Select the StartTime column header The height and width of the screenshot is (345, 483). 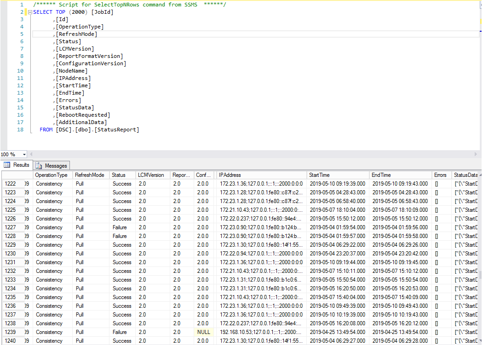click(x=338, y=175)
